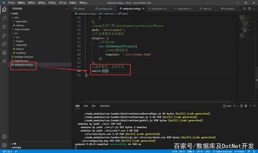Open the Accounts icon in activity bar

pos(4,137)
